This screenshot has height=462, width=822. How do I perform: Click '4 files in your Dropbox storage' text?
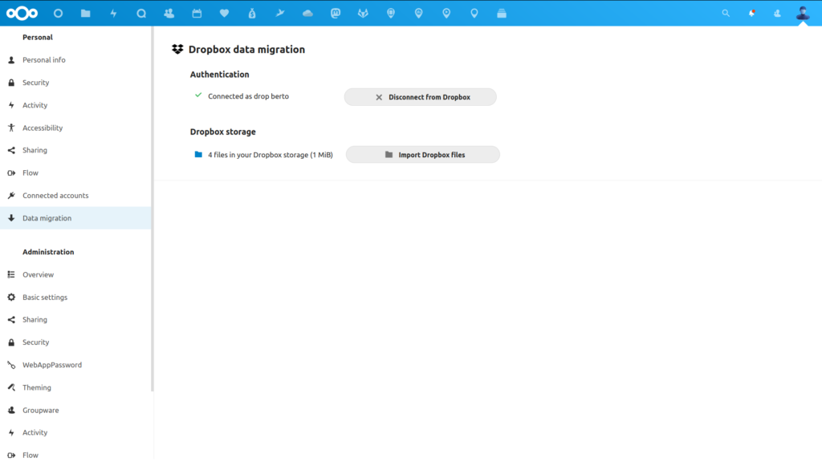pyautogui.click(x=271, y=155)
